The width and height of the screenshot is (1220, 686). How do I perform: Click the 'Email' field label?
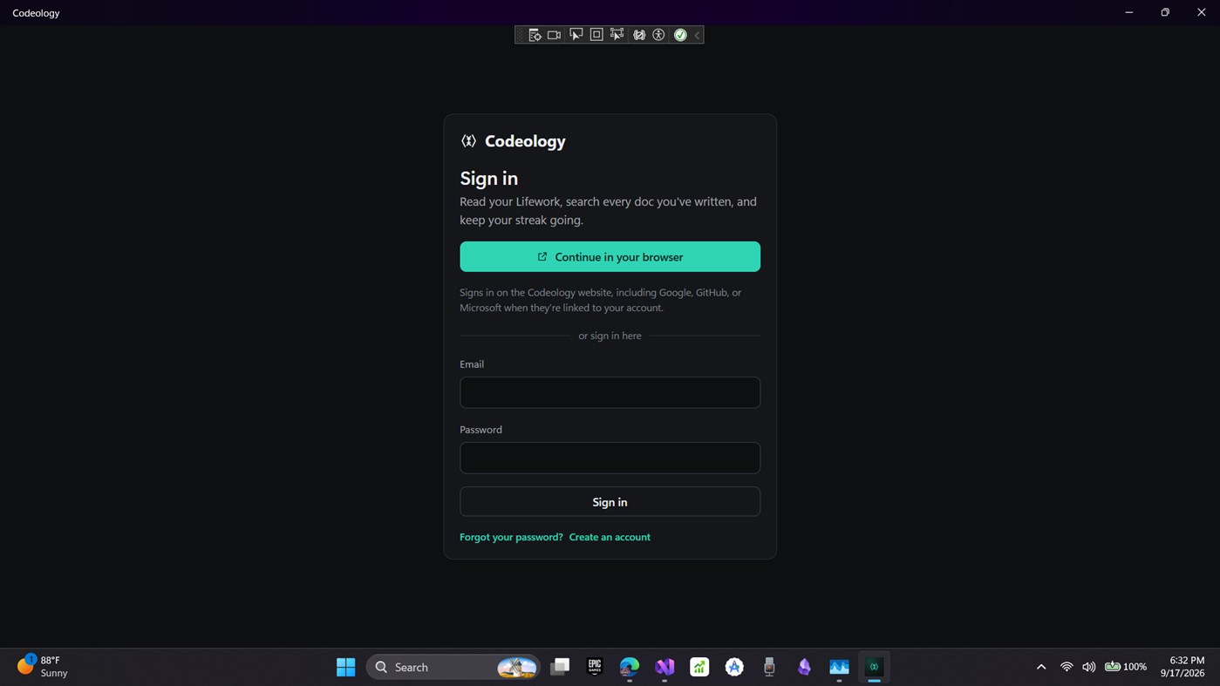(472, 364)
